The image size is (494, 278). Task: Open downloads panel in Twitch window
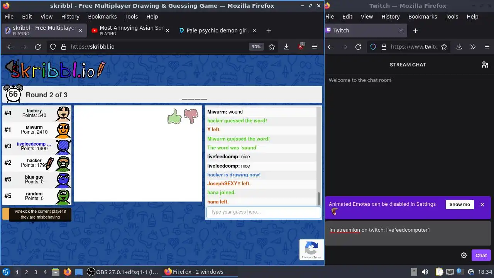pyautogui.click(x=459, y=47)
